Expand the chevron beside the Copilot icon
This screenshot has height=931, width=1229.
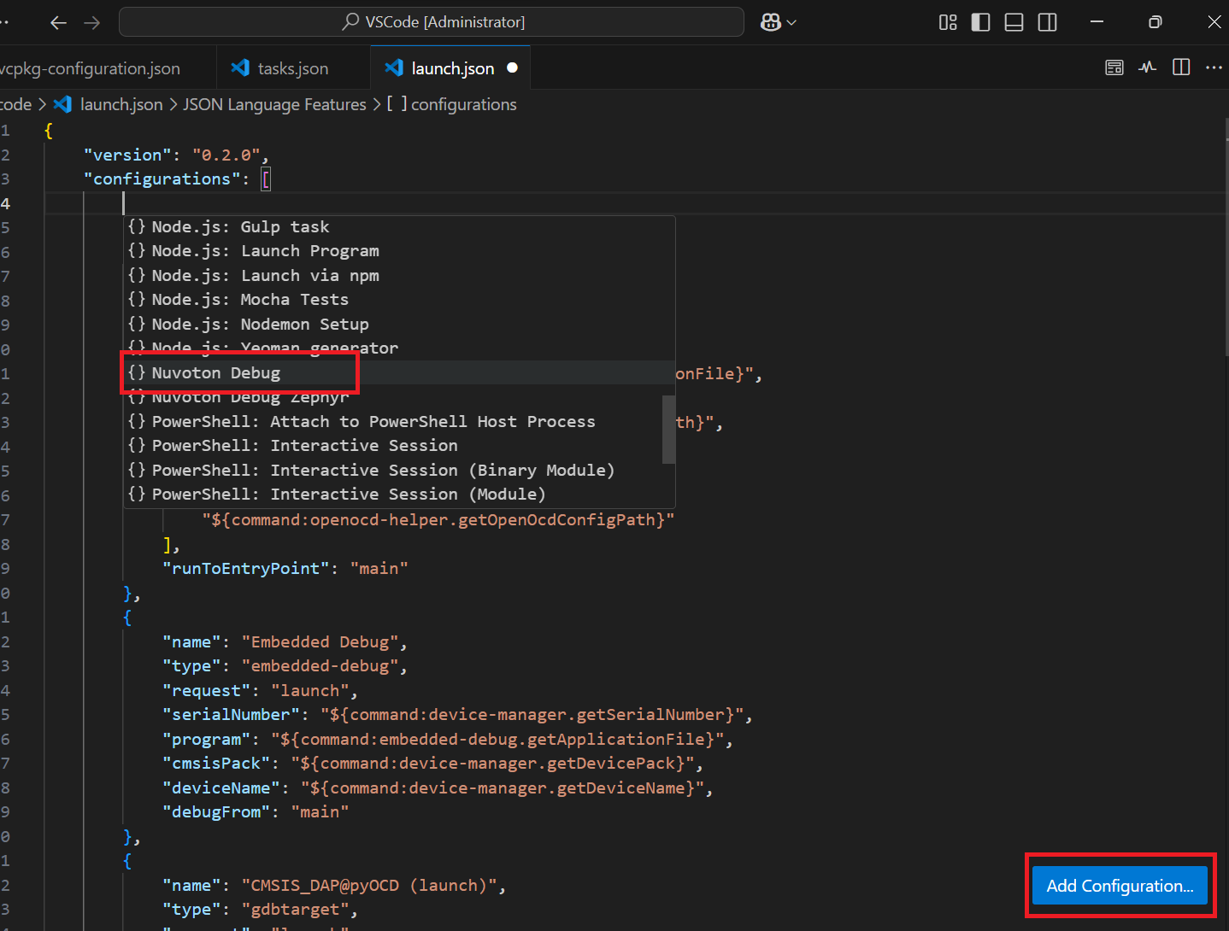click(791, 23)
